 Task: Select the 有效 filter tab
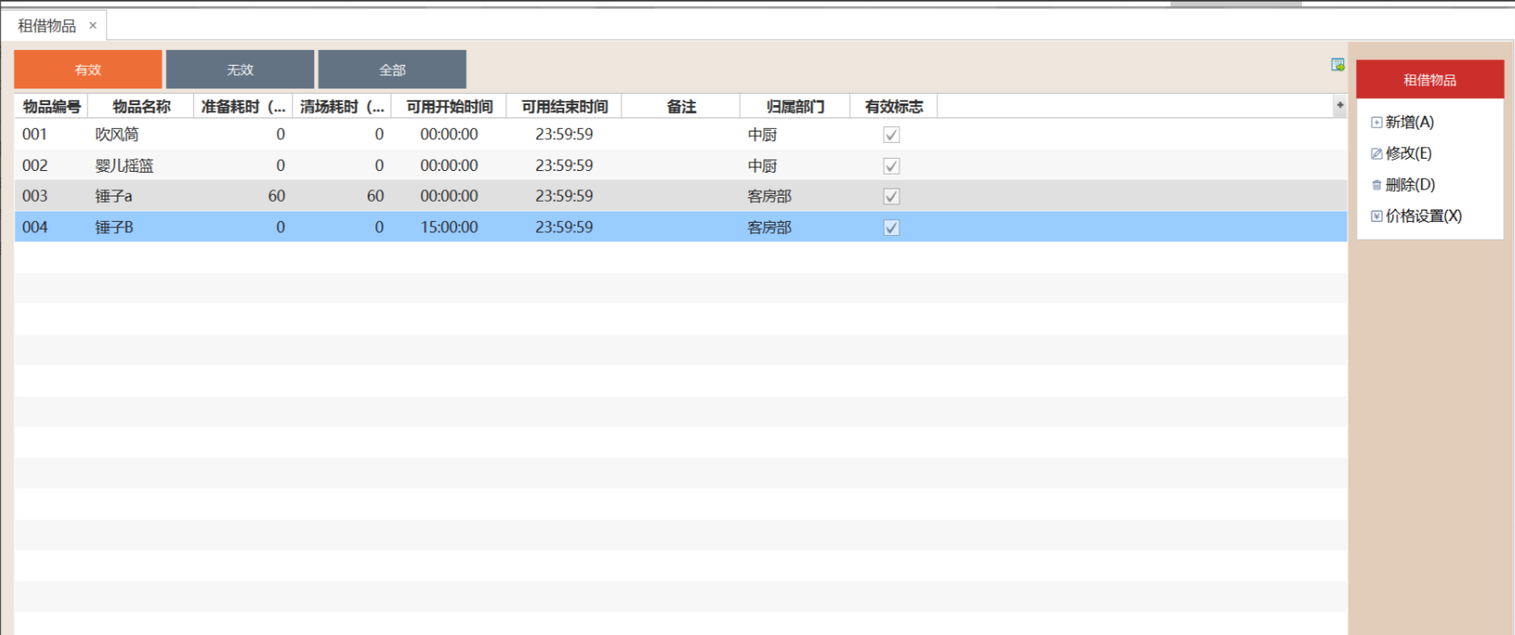pyautogui.click(x=88, y=69)
